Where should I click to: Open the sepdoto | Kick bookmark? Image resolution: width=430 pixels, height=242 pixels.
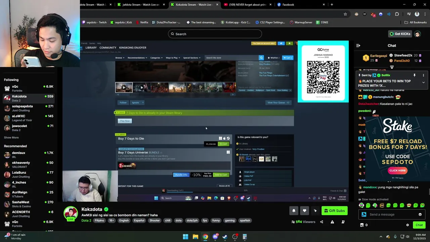click(x=121, y=23)
